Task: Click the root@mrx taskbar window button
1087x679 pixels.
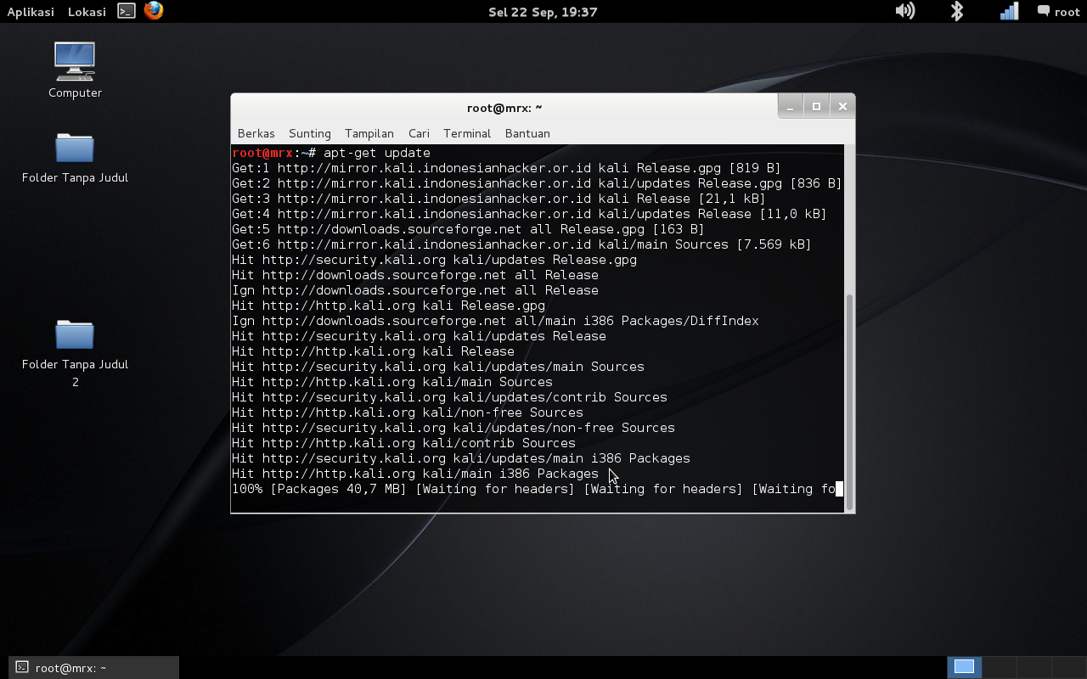Action: pyautogui.click(x=94, y=667)
